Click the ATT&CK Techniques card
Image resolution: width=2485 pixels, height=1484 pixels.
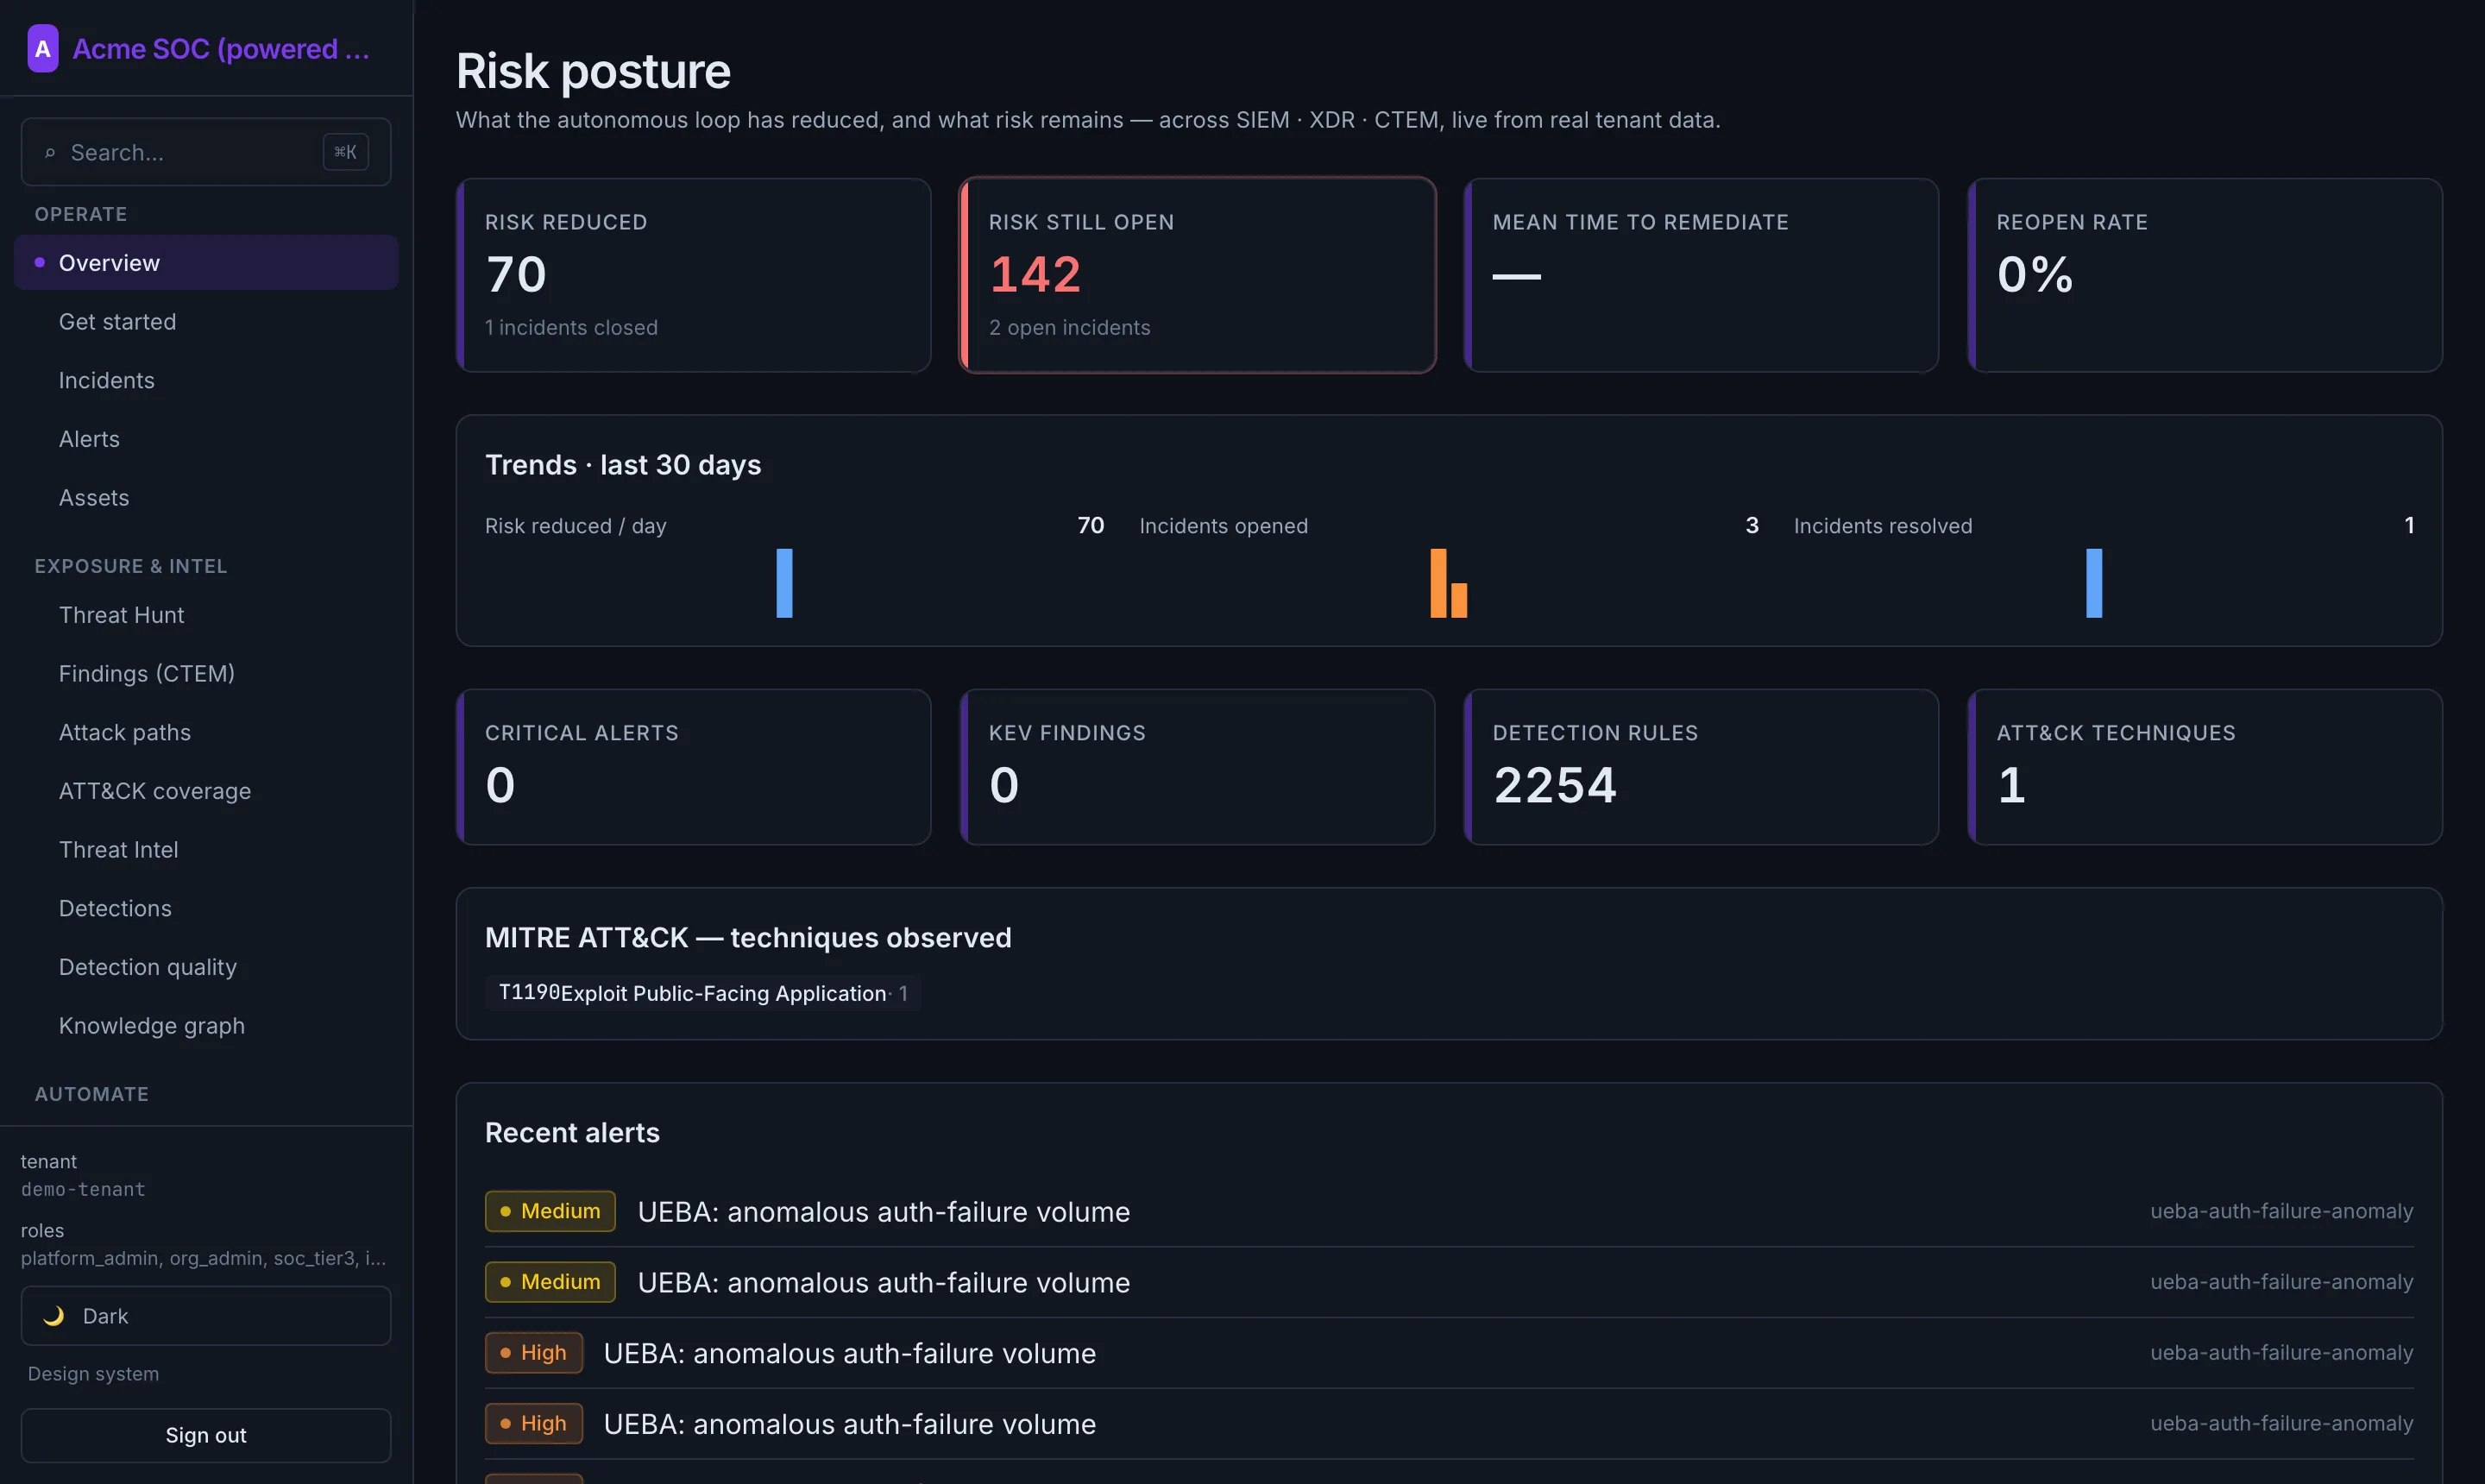click(2206, 767)
